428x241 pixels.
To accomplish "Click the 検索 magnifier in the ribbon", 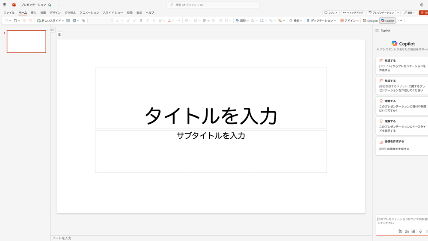I will (291, 21).
